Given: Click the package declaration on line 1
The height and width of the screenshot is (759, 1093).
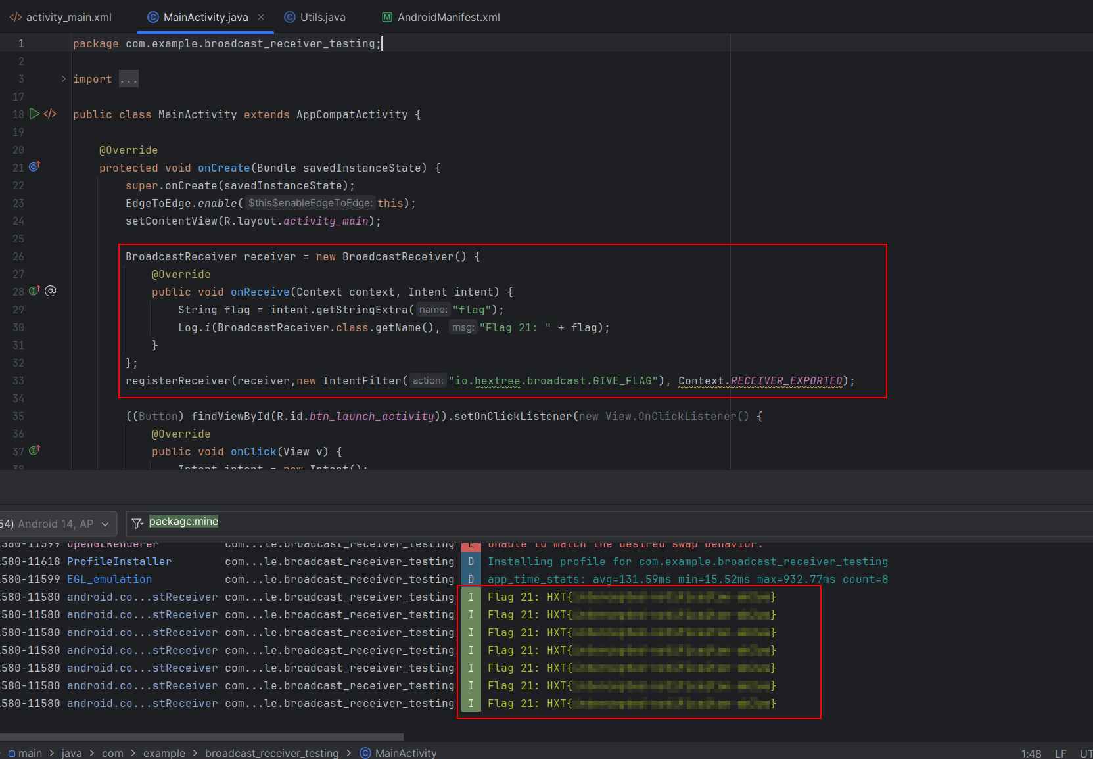Looking at the screenshot, I should click(227, 44).
